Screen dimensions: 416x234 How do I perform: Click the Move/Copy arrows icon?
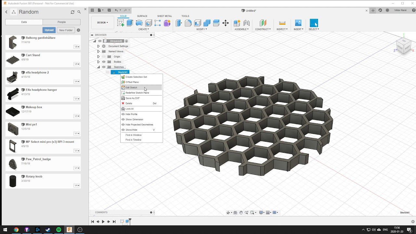coord(226,23)
